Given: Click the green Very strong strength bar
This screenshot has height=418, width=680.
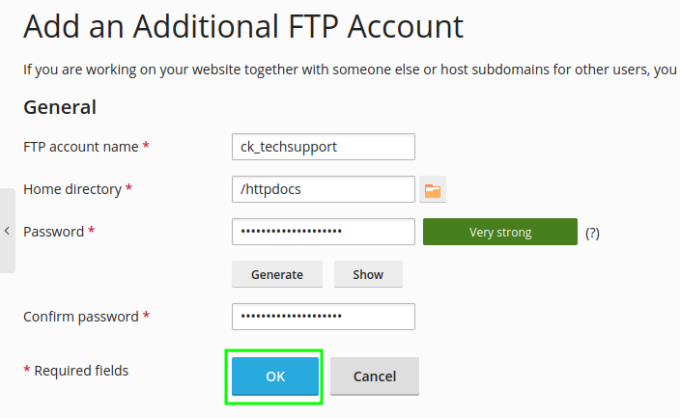Looking at the screenshot, I should click(x=500, y=232).
